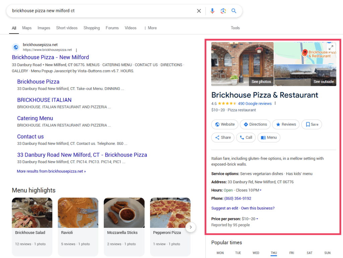Screen dimensions: 343x258
Task: Click the blue magnifier search icon
Action: pos(234,11)
